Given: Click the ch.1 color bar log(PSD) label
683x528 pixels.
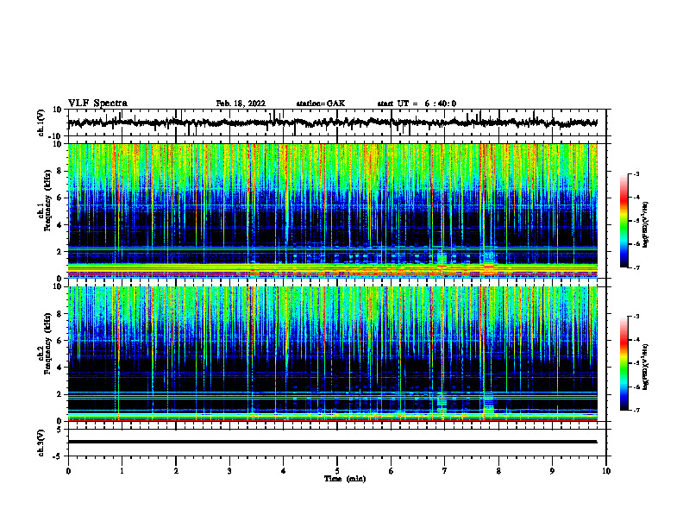Looking at the screenshot, I should click(645, 224).
